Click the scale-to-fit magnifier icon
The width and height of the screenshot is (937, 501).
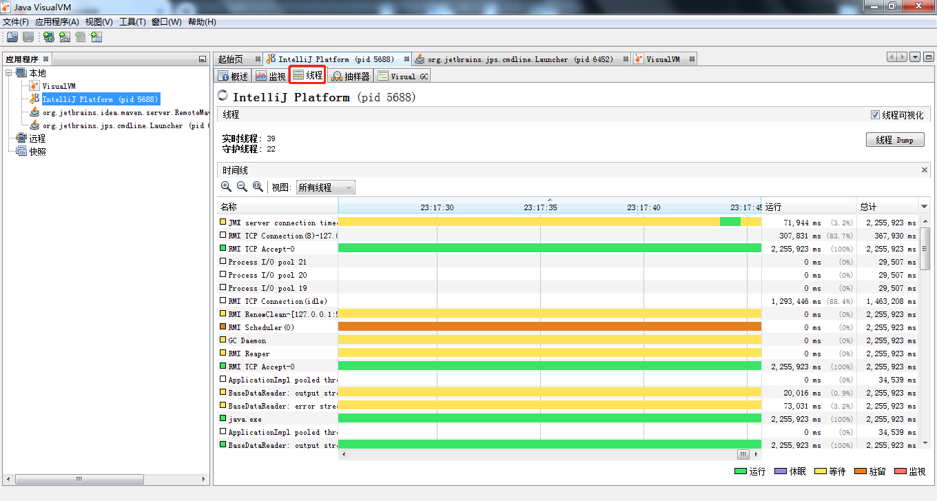[258, 186]
